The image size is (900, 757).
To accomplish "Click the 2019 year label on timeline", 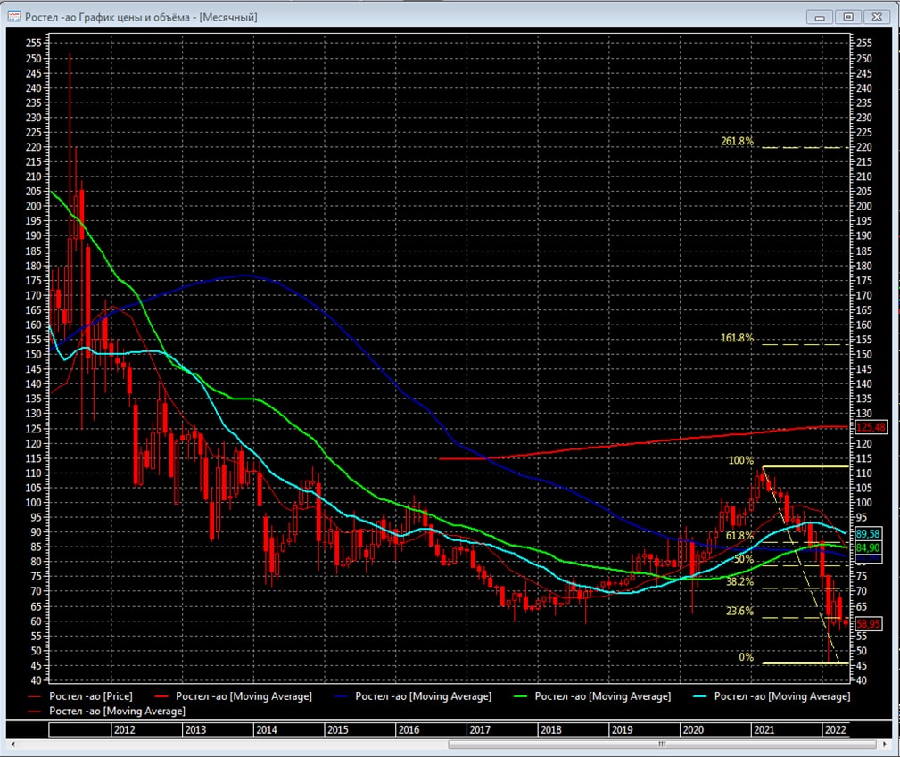I will pos(623,730).
